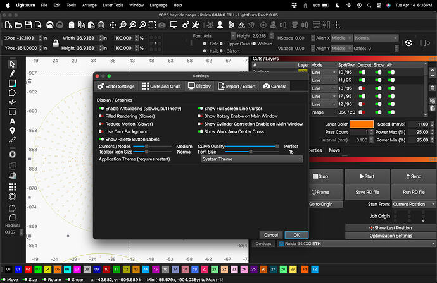Click the Zoom to frame selection icon

click(x=152, y=25)
